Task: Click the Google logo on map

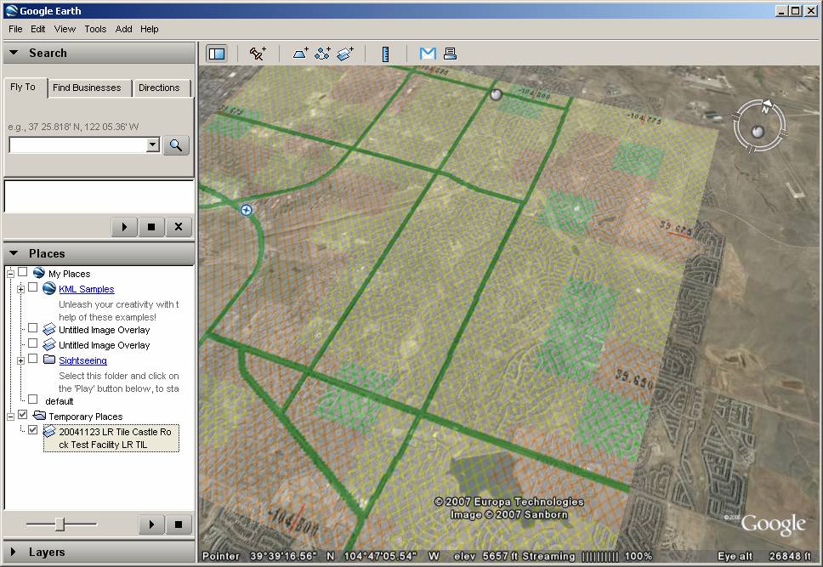Action: click(x=773, y=524)
